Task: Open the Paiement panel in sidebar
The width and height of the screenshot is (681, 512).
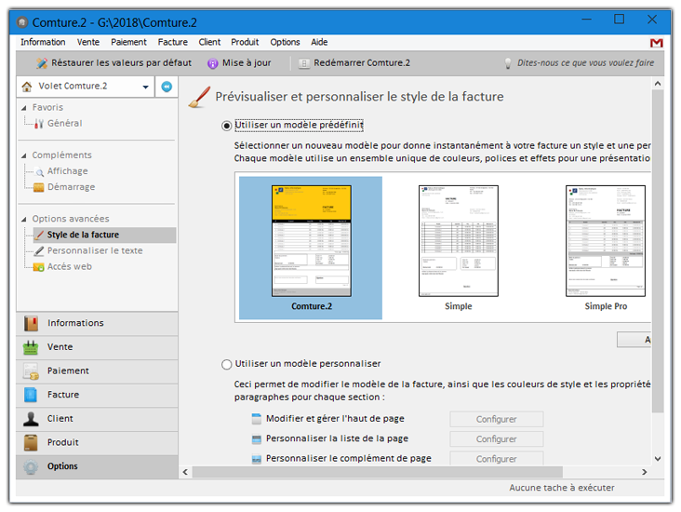Action: click(x=97, y=371)
